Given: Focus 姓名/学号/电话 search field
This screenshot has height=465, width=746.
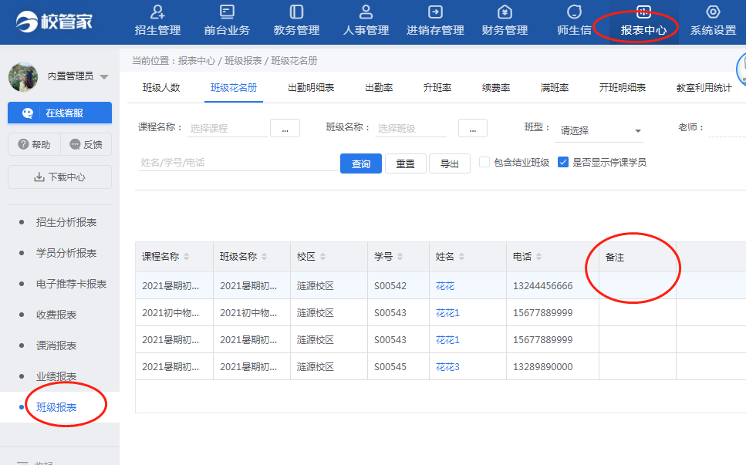Looking at the screenshot, I should coord(238,163).
